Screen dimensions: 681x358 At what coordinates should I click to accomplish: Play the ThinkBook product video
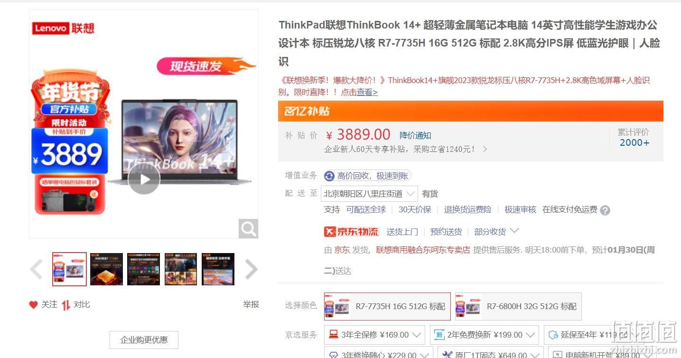coord(144,179)
